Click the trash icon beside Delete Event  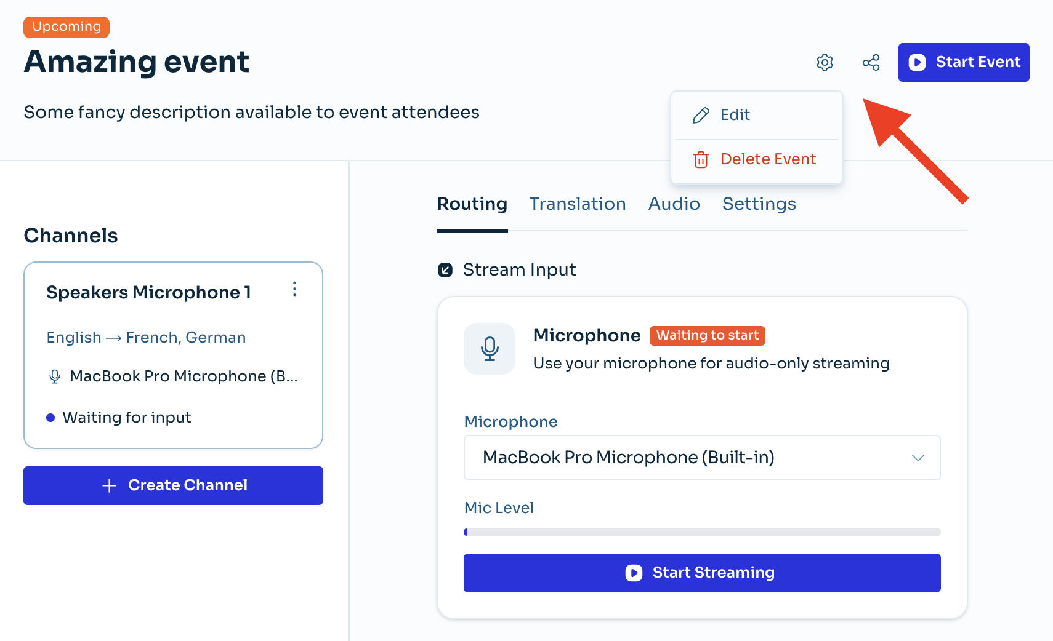(701, 159)
